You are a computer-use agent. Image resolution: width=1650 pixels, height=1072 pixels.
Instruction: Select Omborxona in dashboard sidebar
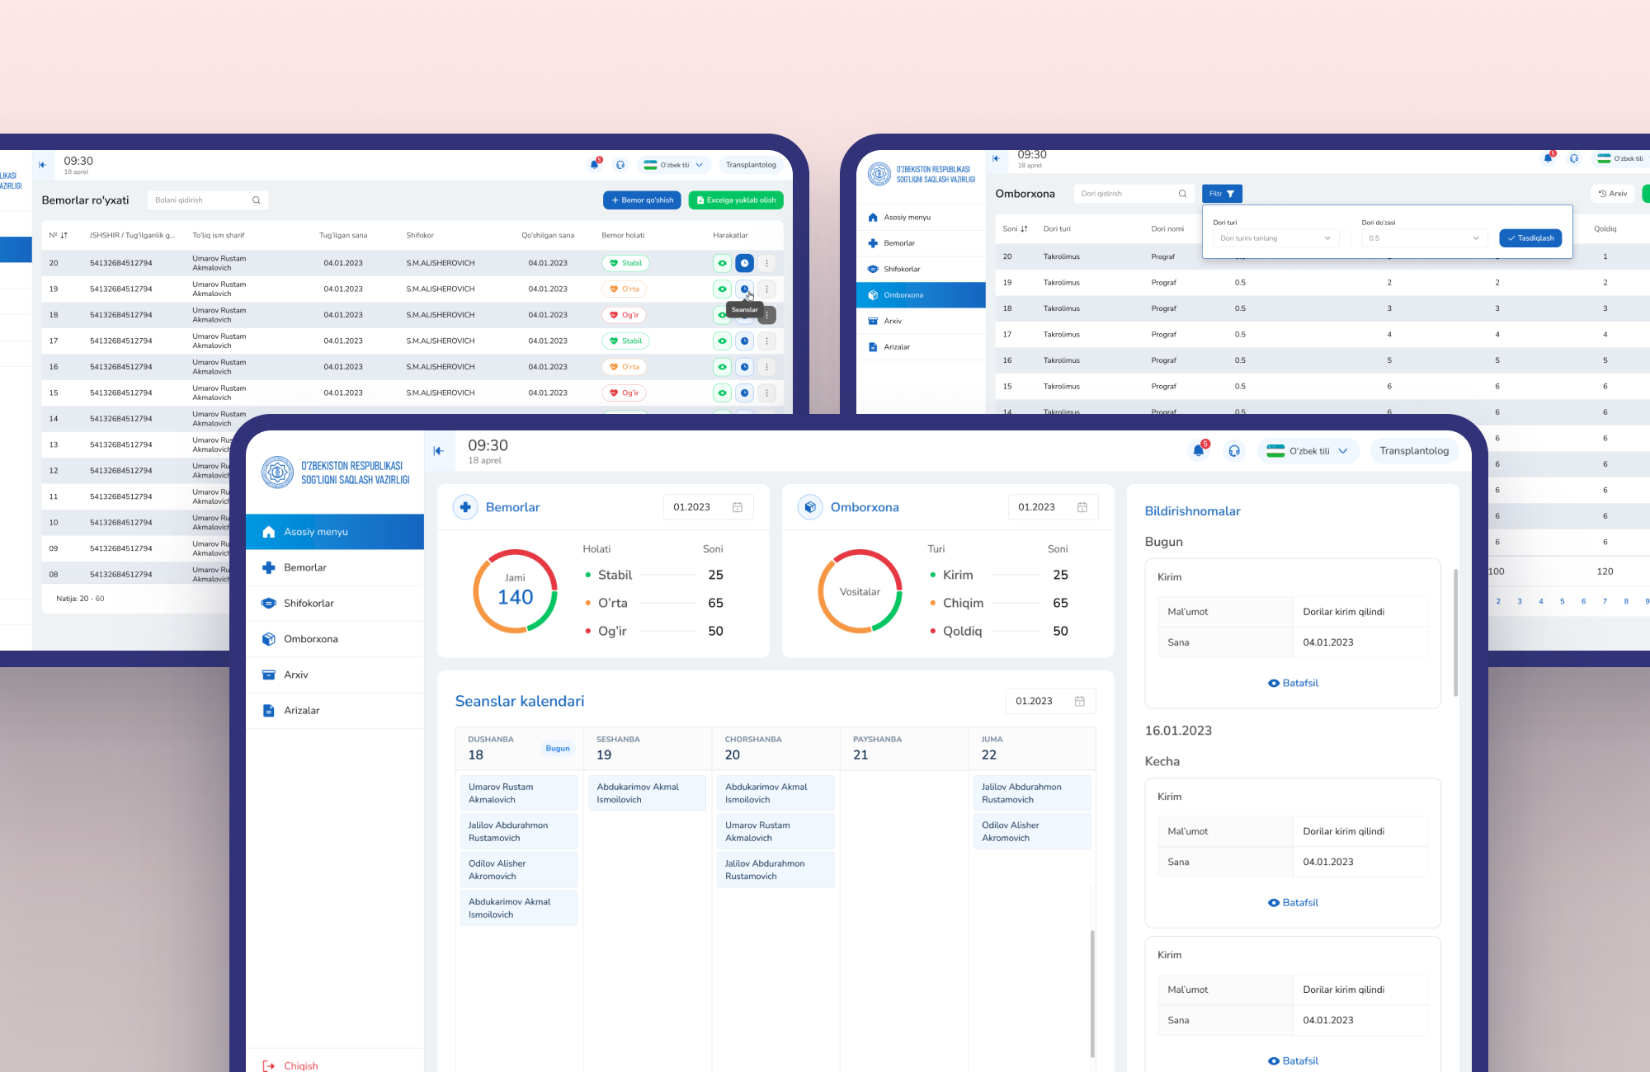click(310, 639)
